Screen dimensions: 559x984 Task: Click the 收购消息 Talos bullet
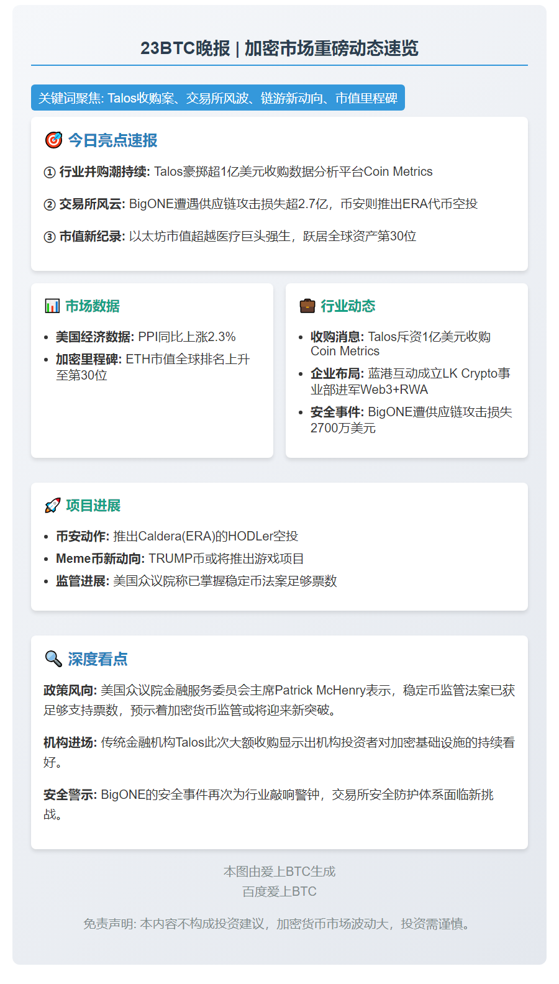pos(401,344)
